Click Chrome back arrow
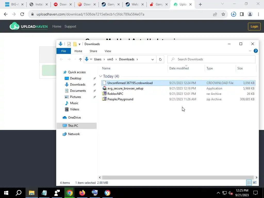 tap(6, 14)
